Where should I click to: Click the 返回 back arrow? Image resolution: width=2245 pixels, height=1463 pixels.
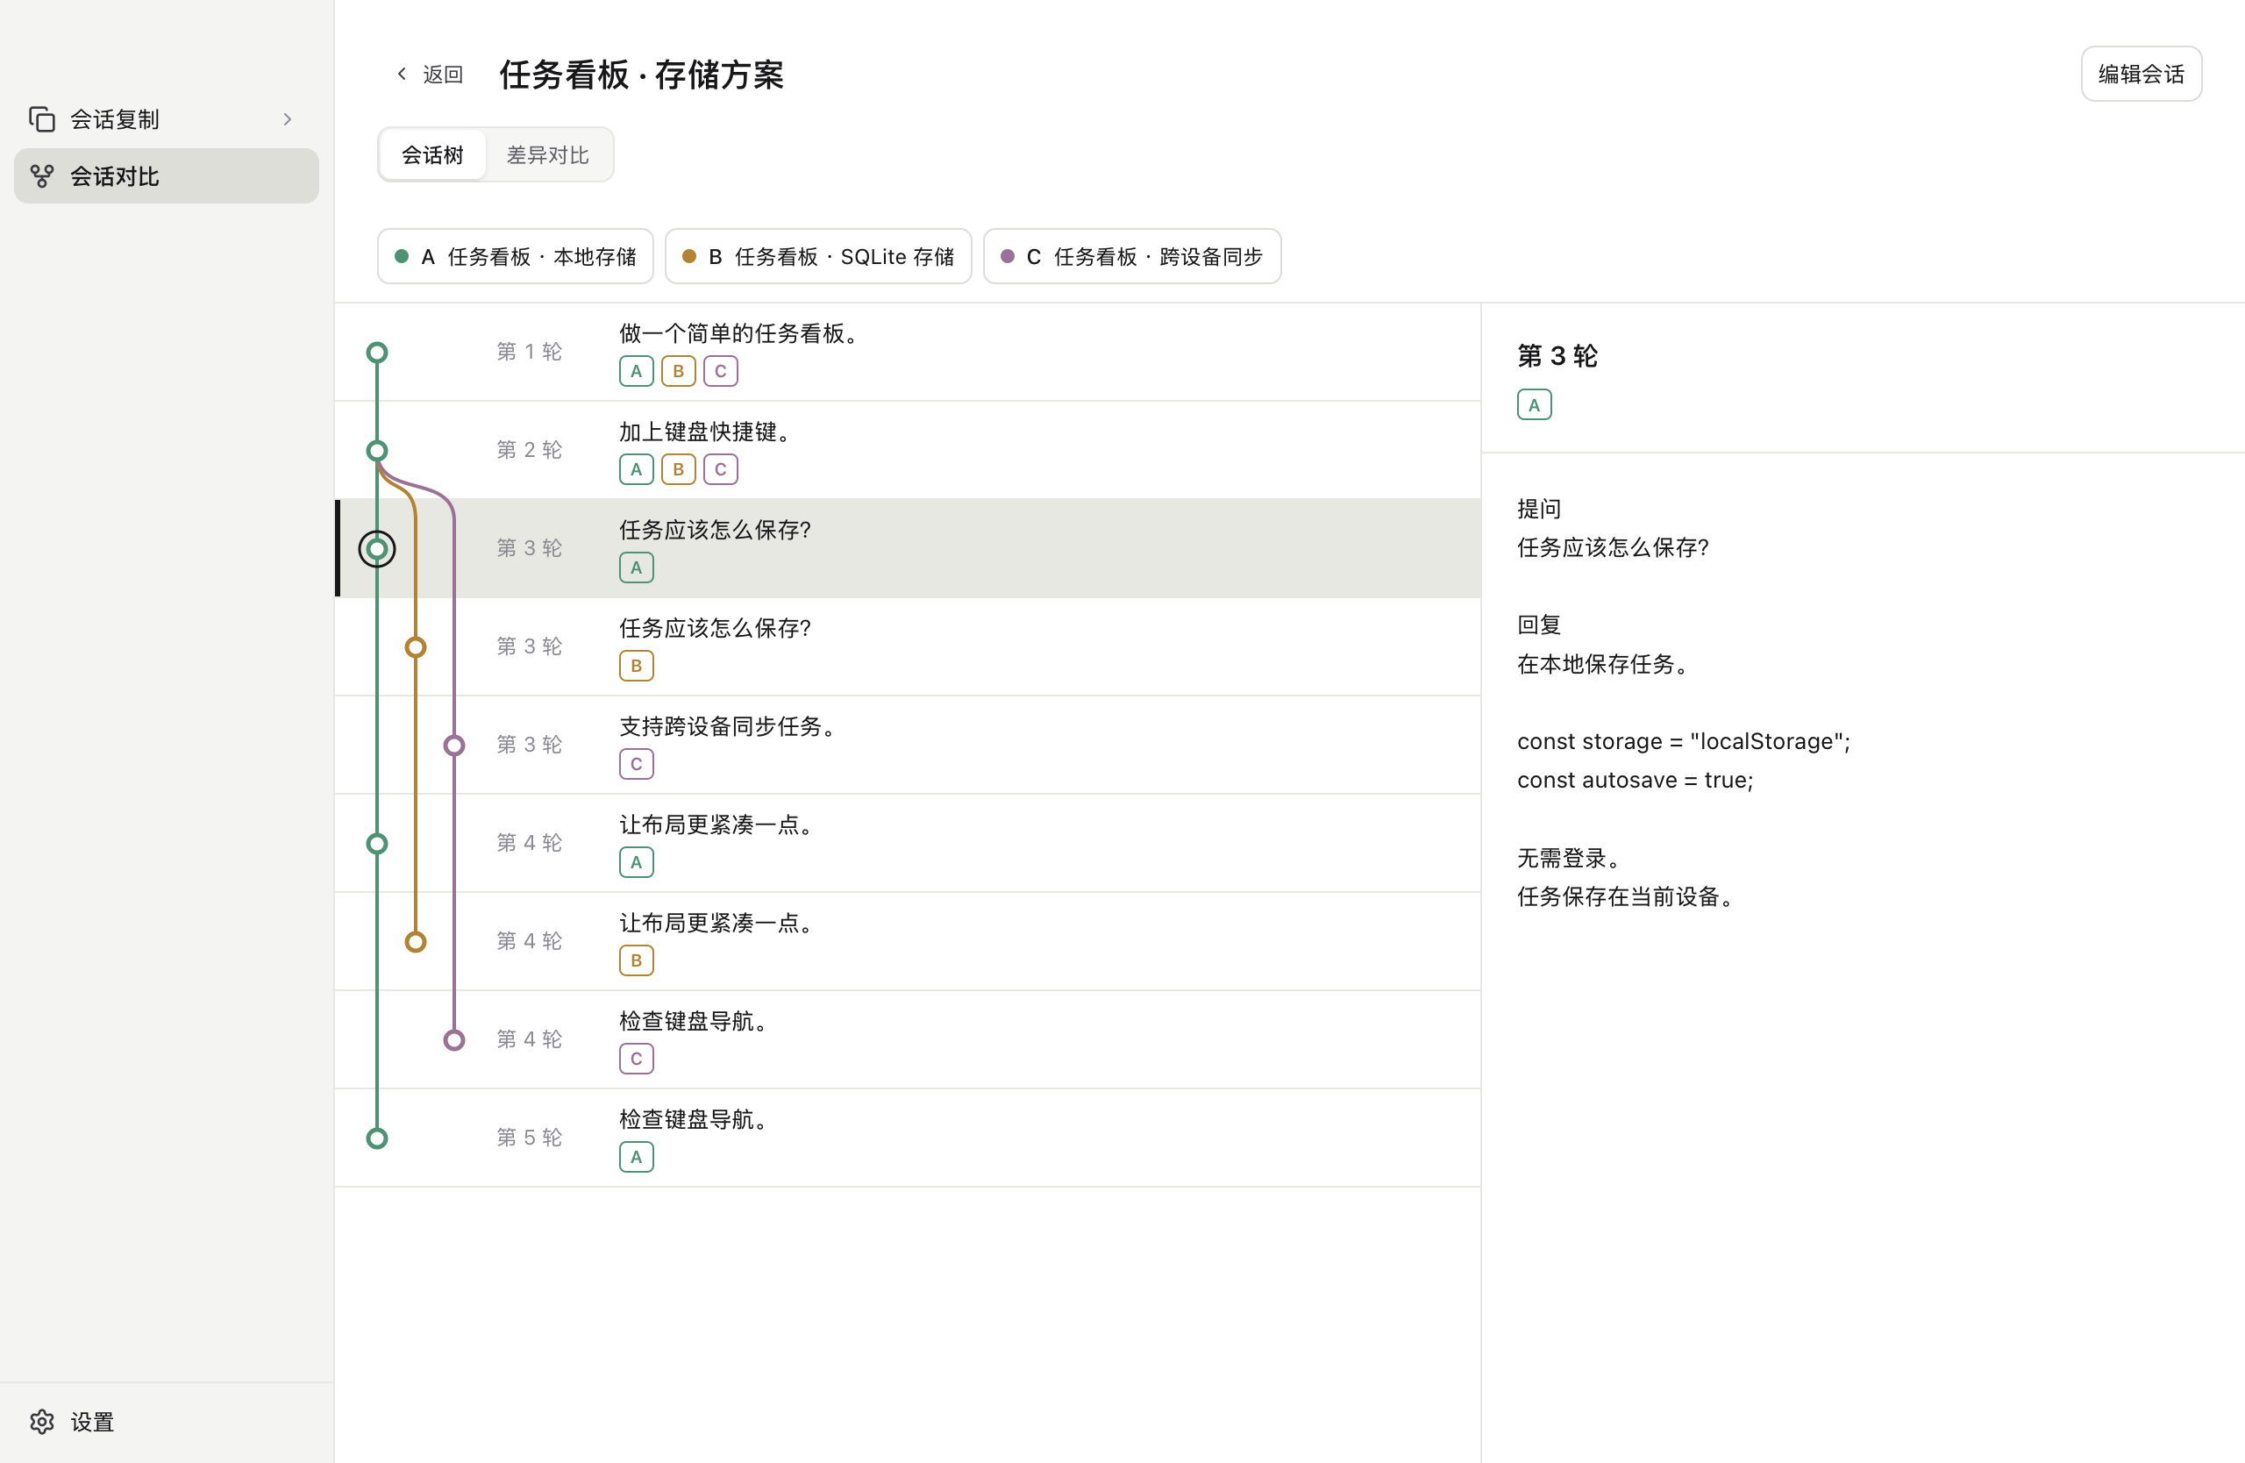click(x=403, y=74)
